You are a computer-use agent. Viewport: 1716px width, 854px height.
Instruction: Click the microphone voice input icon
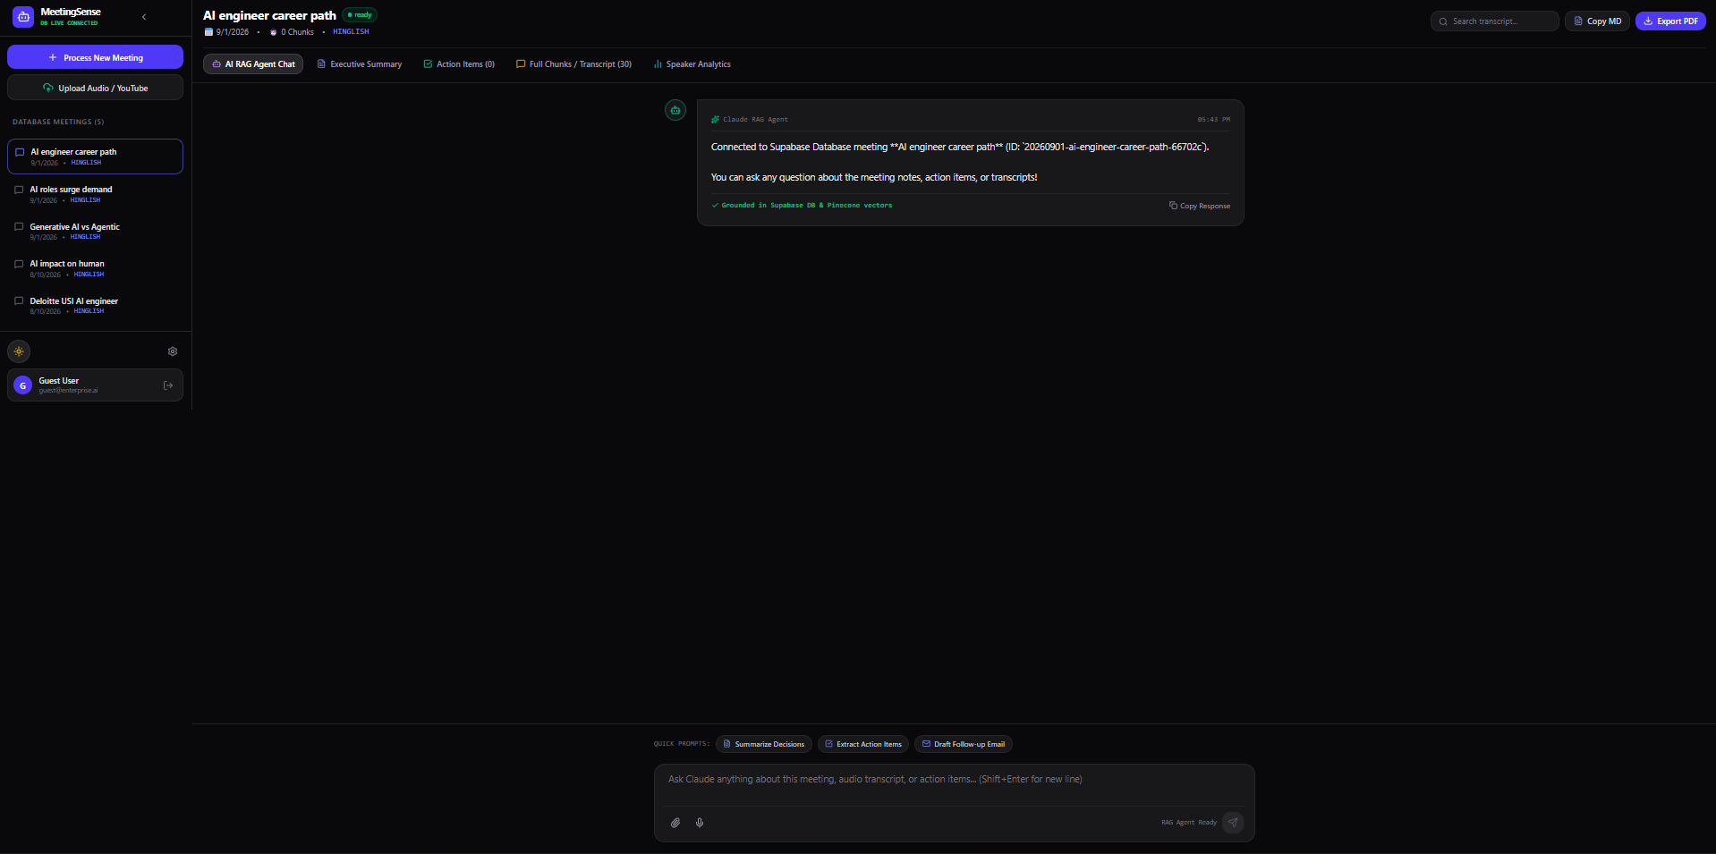pos(700,823)
